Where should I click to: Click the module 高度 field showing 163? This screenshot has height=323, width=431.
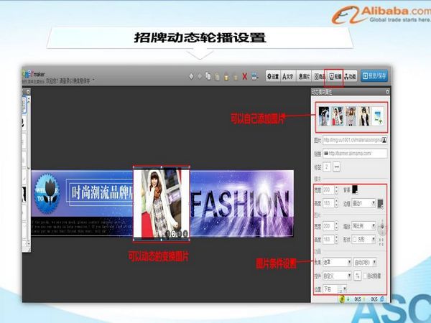328,203
